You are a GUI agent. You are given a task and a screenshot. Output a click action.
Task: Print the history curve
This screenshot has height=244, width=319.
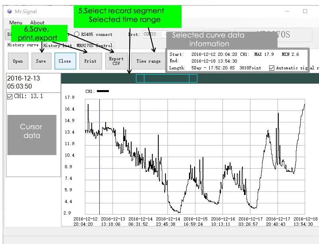tap(91, 61)
